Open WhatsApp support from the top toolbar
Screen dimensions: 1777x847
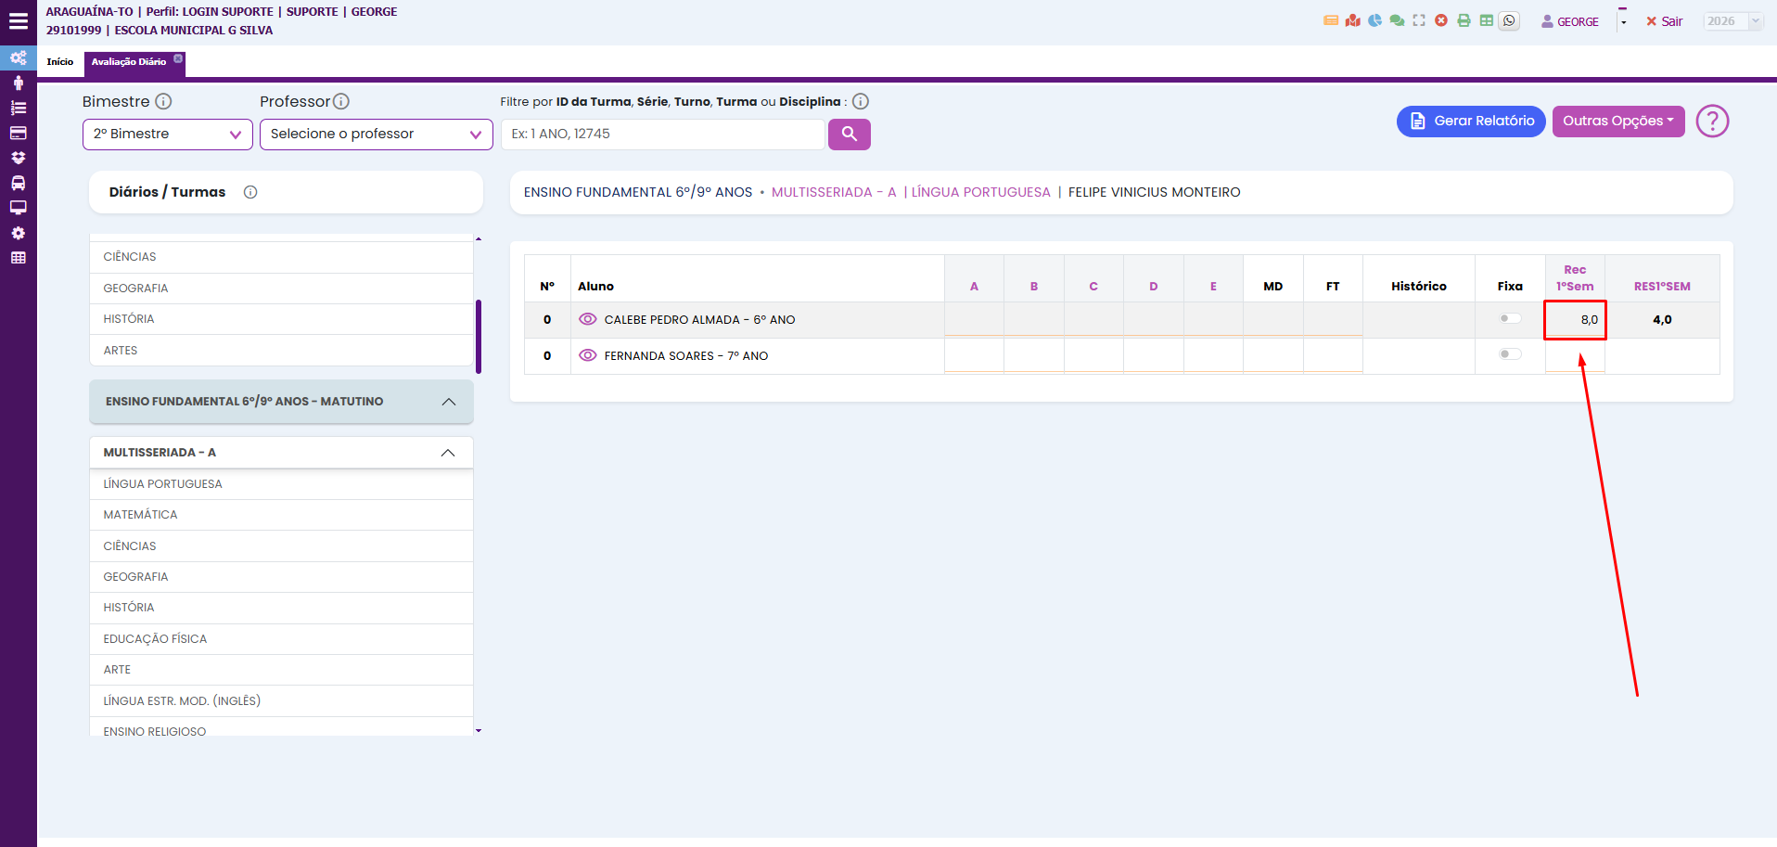point(1509,21)
